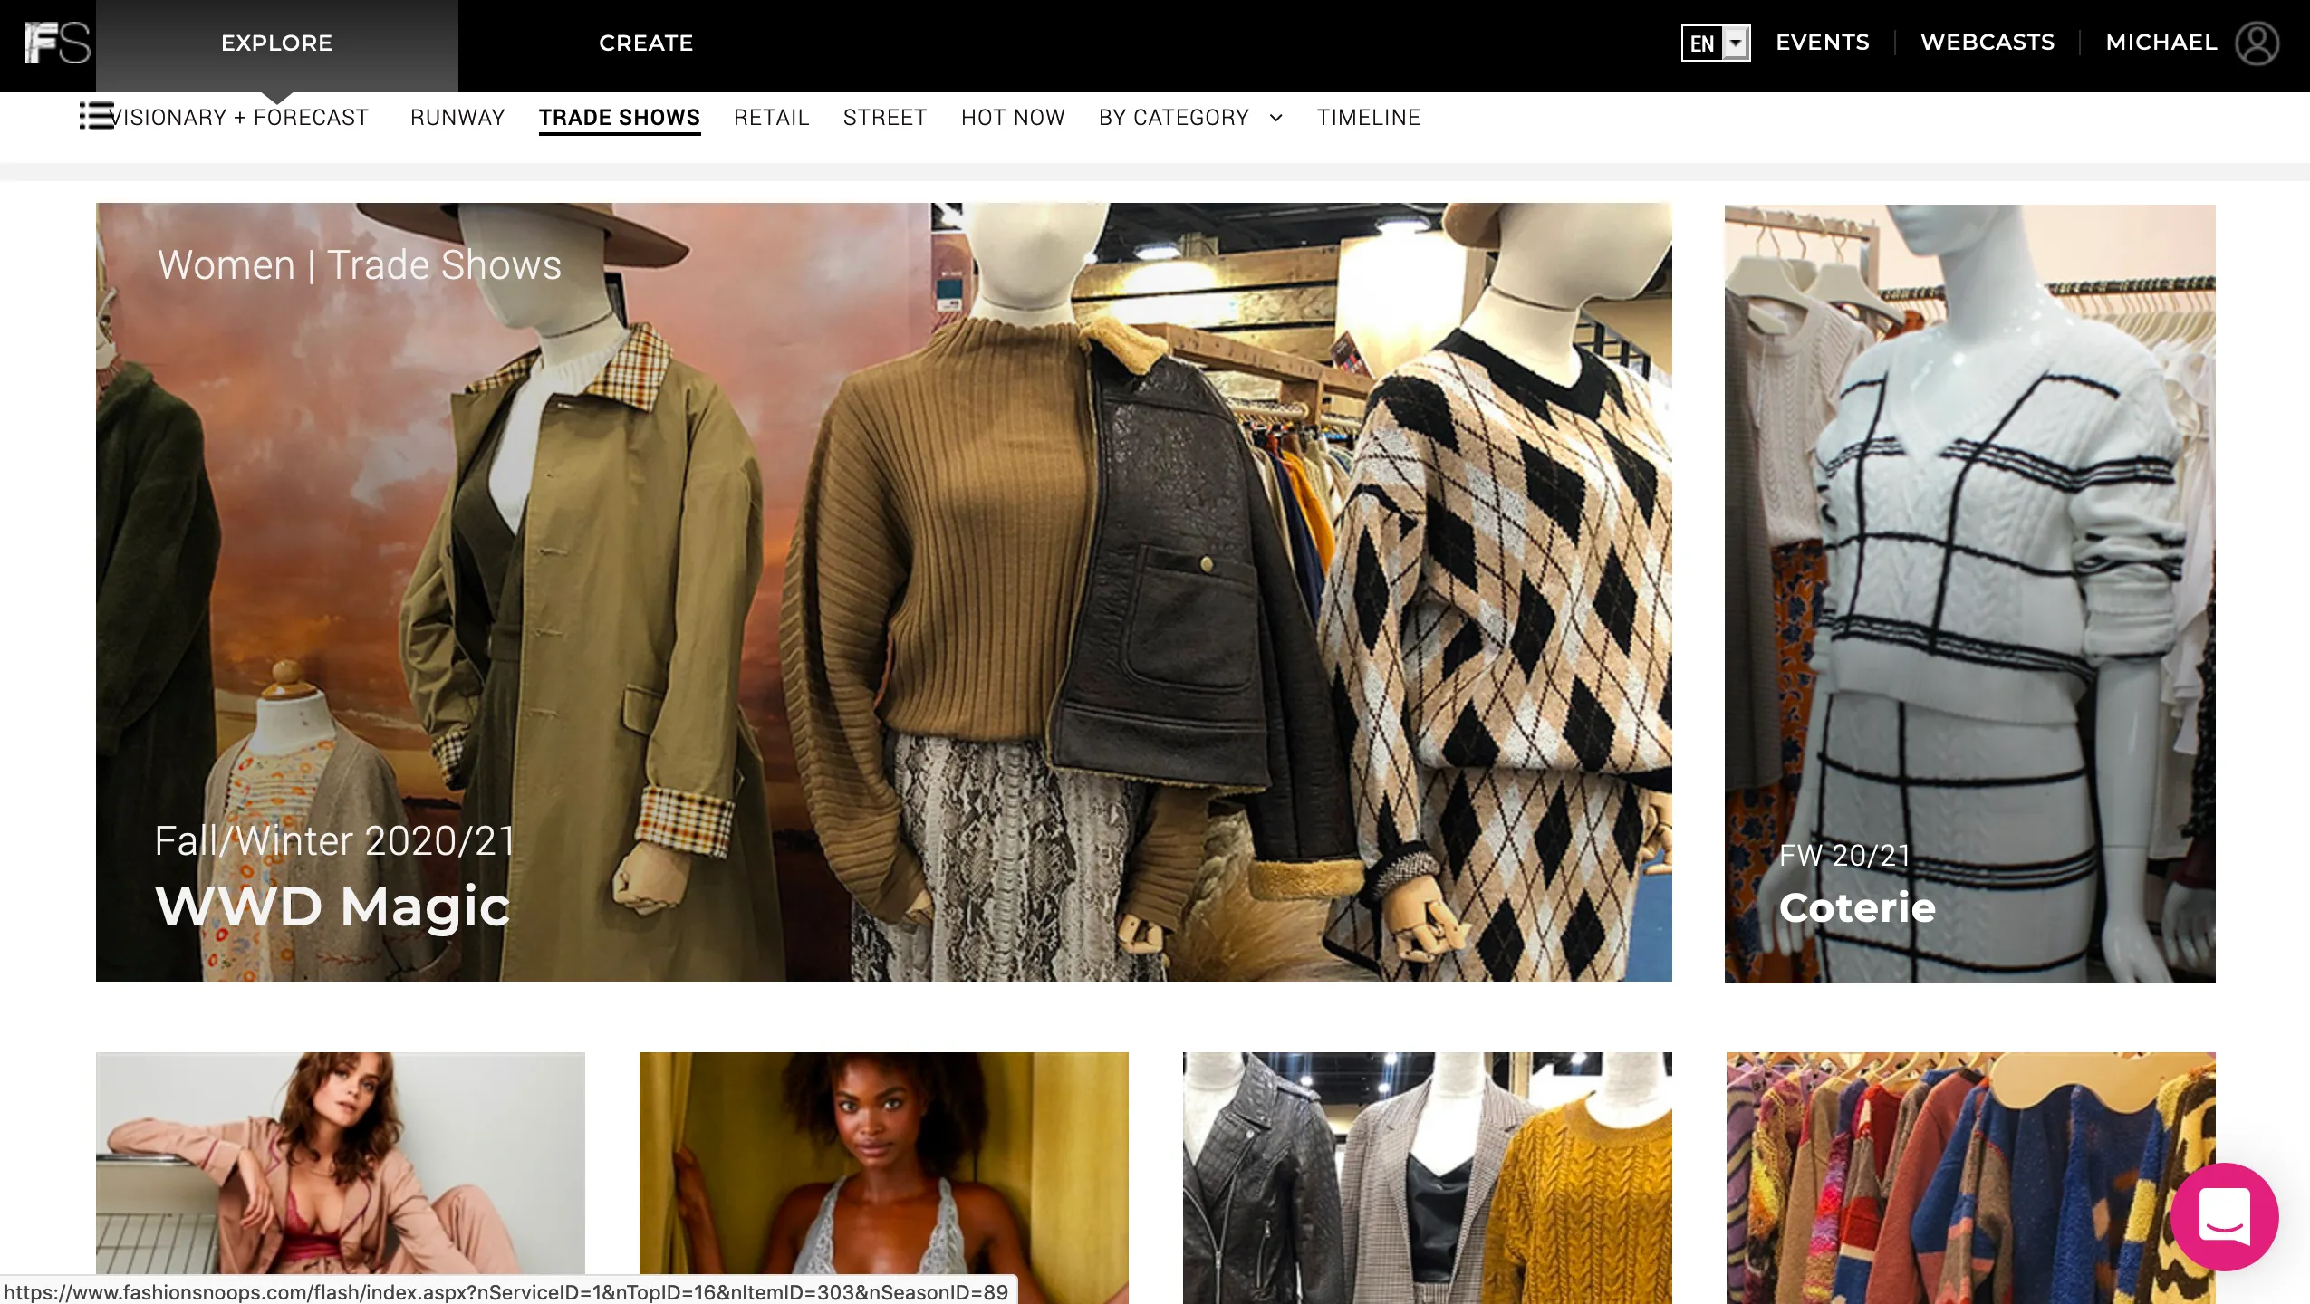Open the hamburger list menu icon
This screenshot has height=1304, width=2310.
(x=96, y=116)
